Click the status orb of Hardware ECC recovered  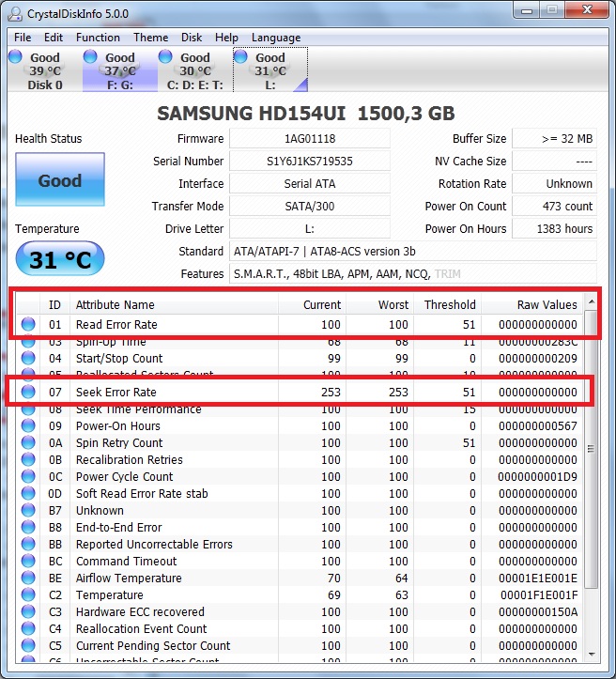28,611
